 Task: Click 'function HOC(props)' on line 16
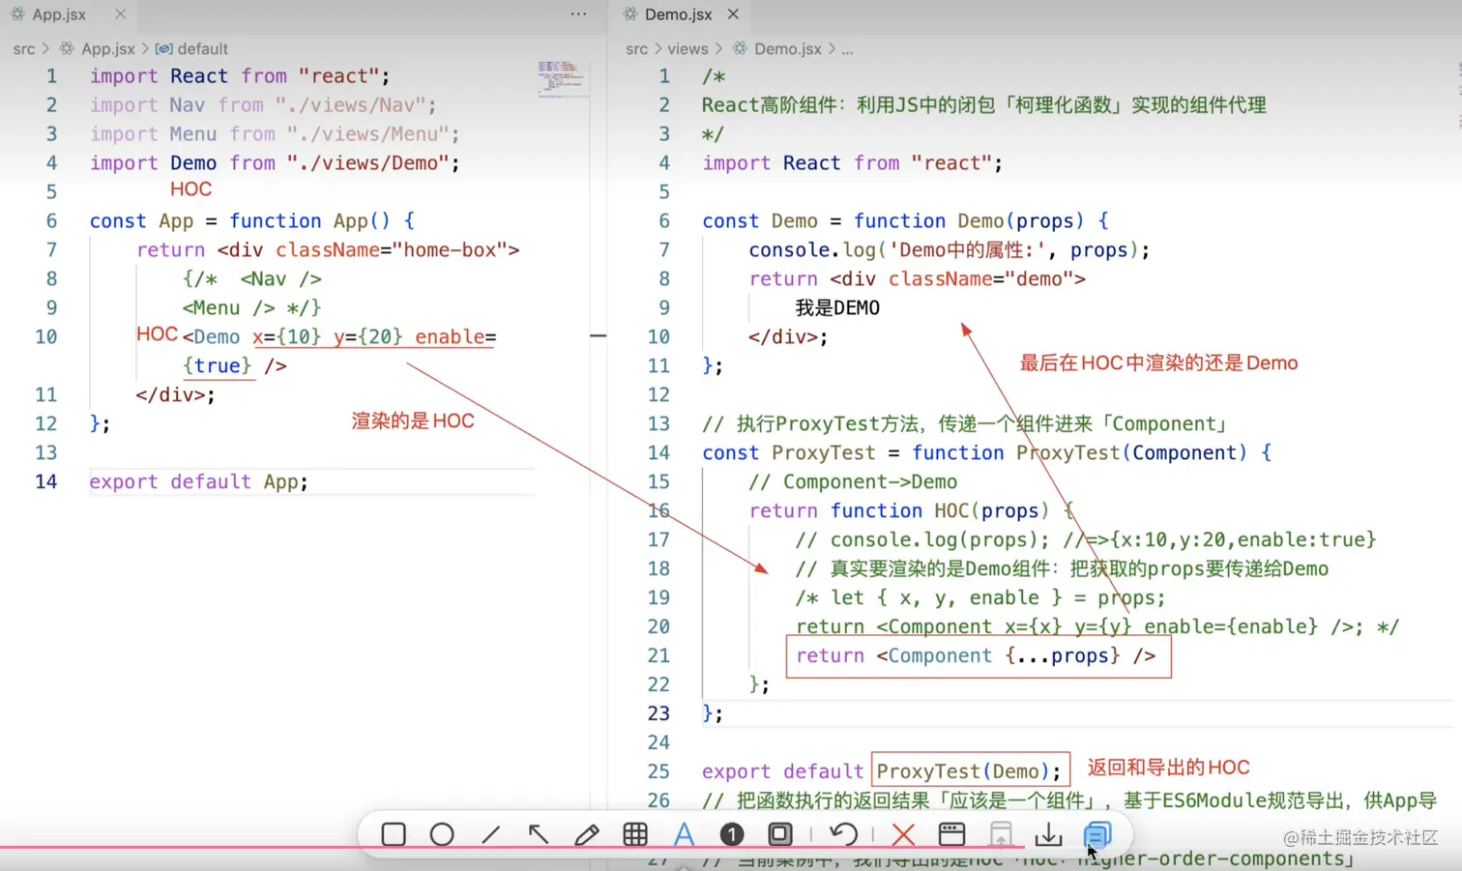pyautogui.click(x=939, y=510)
